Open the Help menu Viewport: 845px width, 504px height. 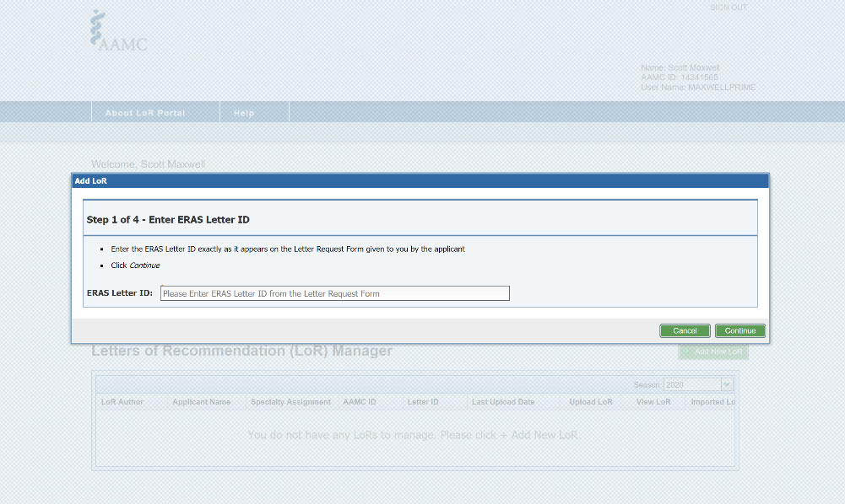tap(244, 113)
